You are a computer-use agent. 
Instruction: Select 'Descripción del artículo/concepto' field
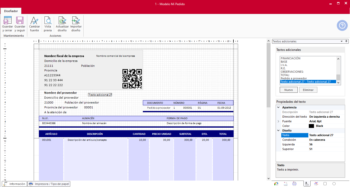(87, 140)
